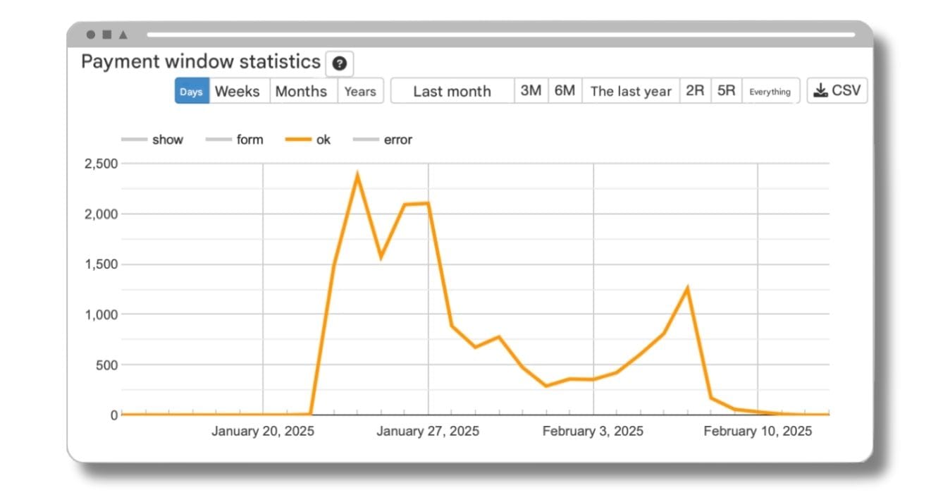Download the statistics as CSV
Viewport: 943px width, 495px height.
click(x=837, y=91)
